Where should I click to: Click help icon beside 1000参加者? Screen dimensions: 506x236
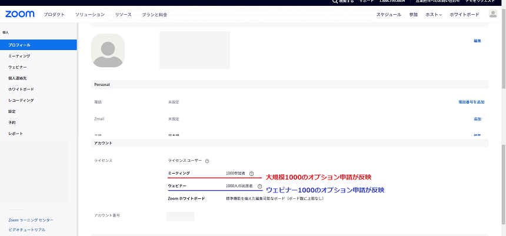(251, 174)
